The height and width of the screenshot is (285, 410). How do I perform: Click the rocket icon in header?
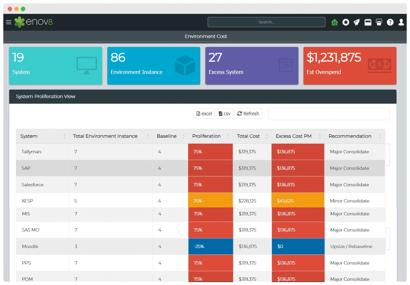click(357, 22)
